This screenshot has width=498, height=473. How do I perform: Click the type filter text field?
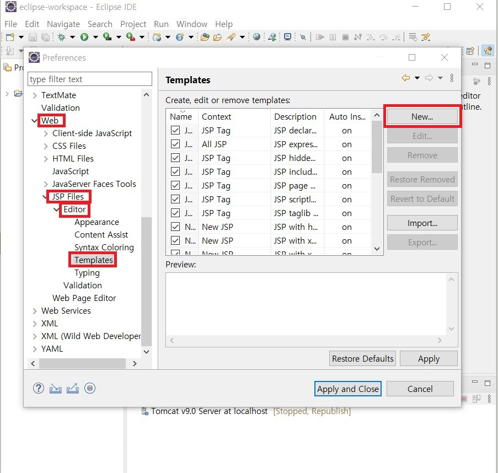tap(90, 79)
